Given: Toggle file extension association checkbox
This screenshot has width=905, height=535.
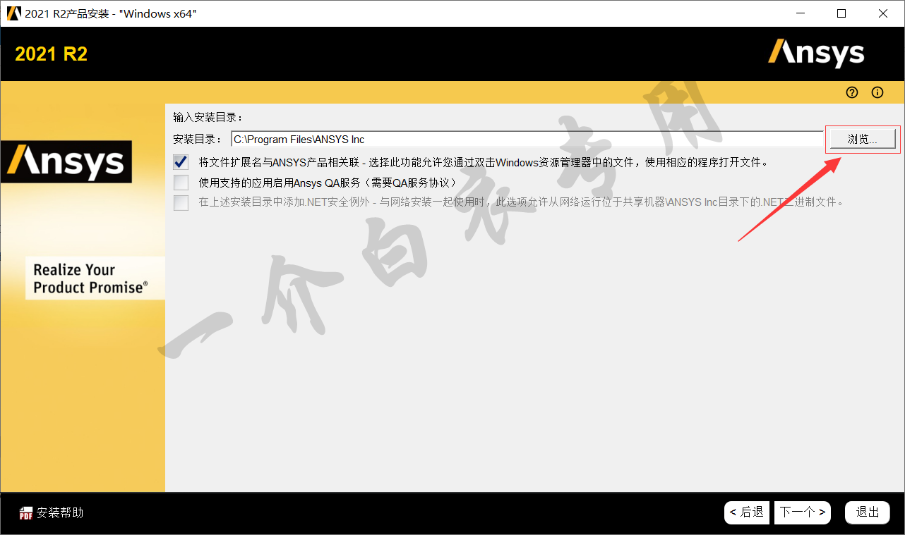Looking at the screenshot, I should [181, 162].
